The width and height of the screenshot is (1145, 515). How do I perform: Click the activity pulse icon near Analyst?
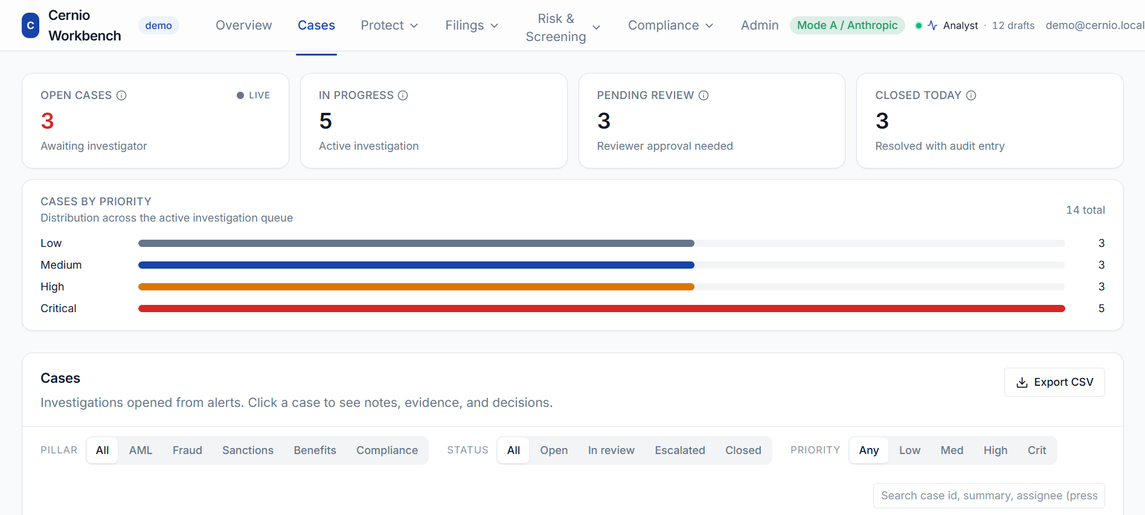[x=932, y=25]
